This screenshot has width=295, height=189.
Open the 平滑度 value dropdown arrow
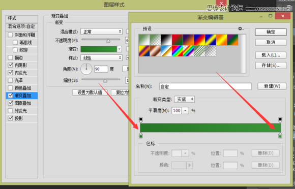pyautogui.click(x=185, y=110)
